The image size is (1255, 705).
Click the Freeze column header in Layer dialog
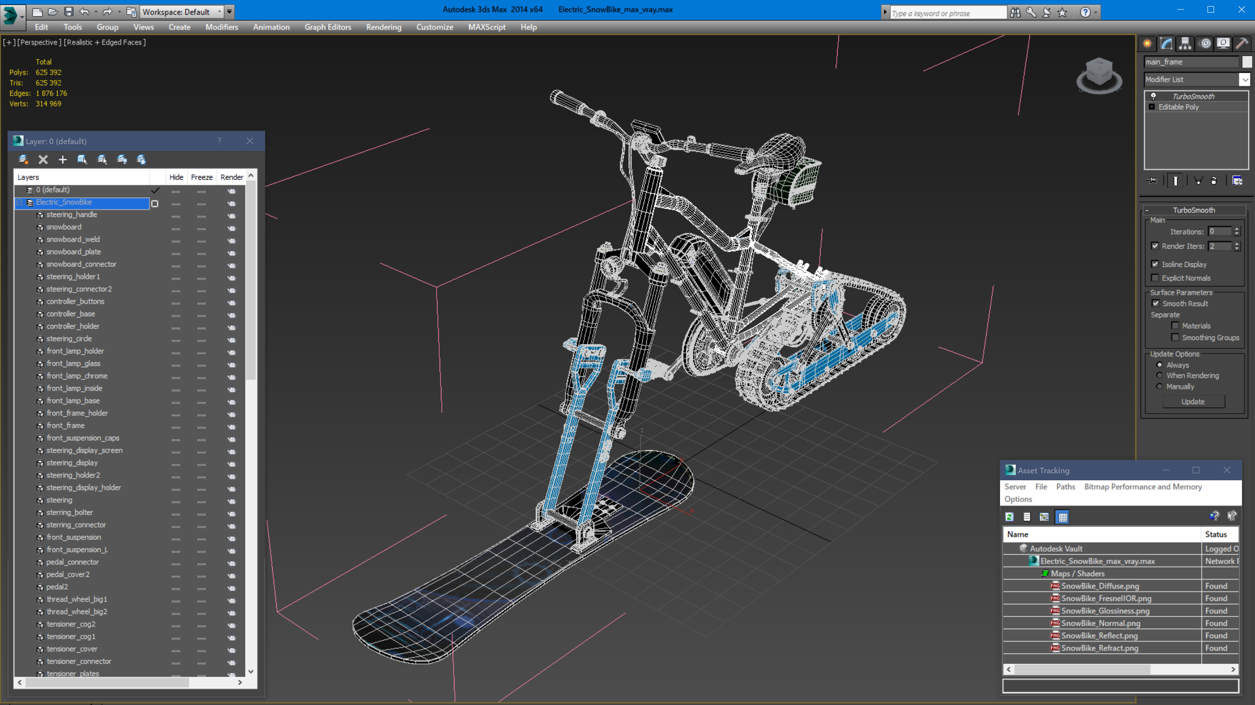click(202, 177)
